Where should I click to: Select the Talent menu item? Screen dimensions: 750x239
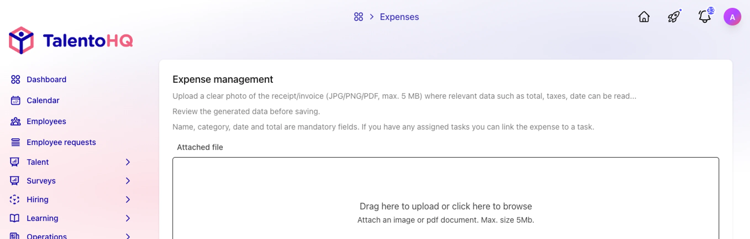(38, 162)
